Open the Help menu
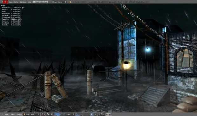 coord(29,2)
